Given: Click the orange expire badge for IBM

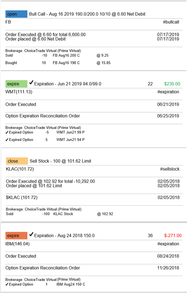Looking at the screenshot, I should click(16, 235).
